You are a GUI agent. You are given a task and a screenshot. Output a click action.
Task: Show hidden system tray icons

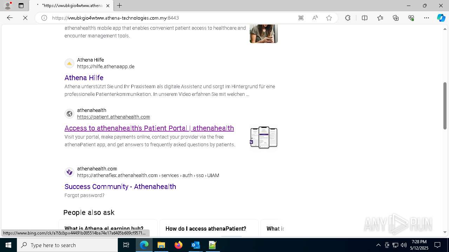[378, 245]
